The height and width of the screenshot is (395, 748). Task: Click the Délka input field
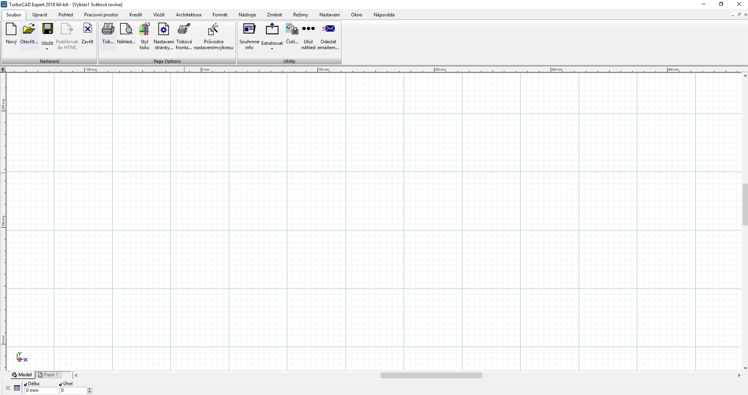(41, 390)
